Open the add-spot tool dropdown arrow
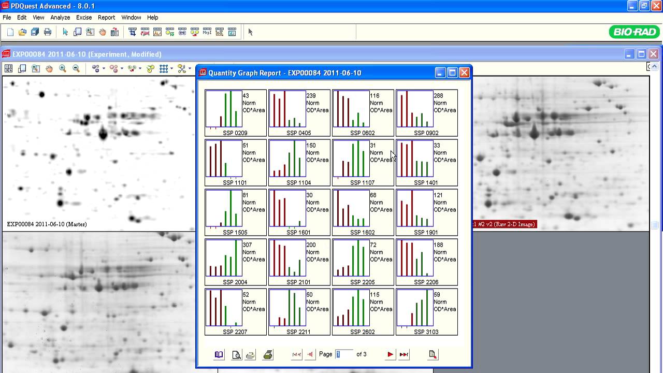Screen dimensions: 663x373 point(104,68)
